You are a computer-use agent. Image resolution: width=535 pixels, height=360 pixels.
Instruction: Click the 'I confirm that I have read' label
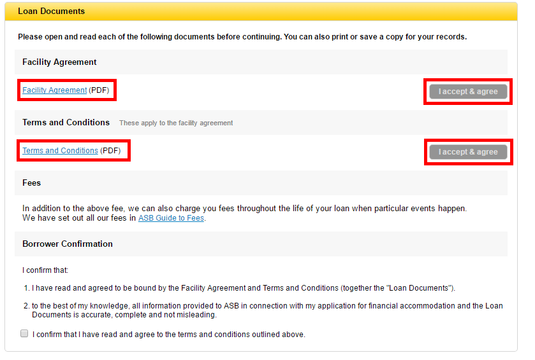point(169,334)
